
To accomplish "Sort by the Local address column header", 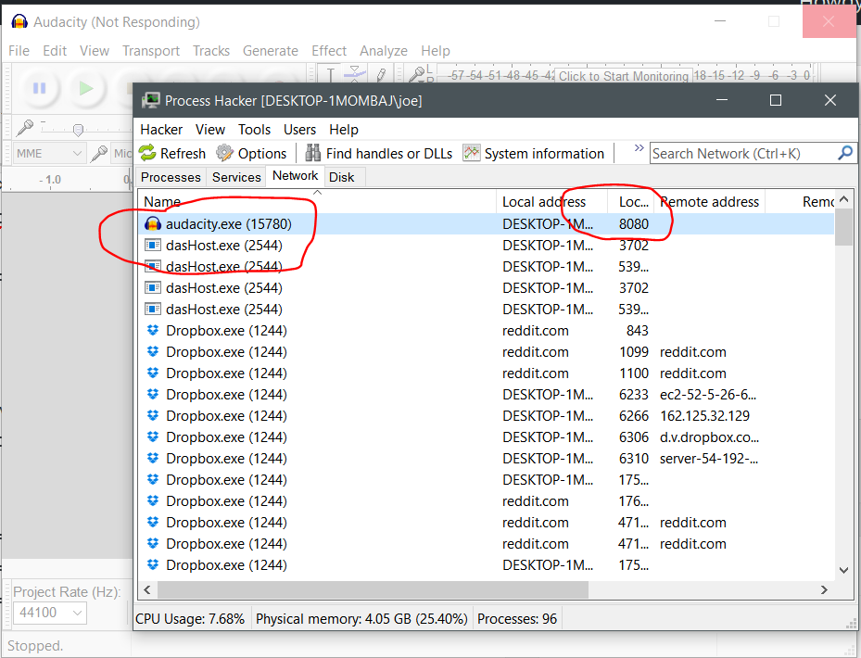I will tap(551, 202).
